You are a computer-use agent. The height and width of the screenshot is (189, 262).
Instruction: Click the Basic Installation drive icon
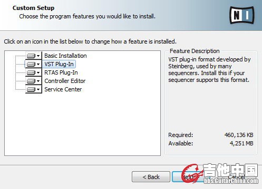(x=31, y=56)
